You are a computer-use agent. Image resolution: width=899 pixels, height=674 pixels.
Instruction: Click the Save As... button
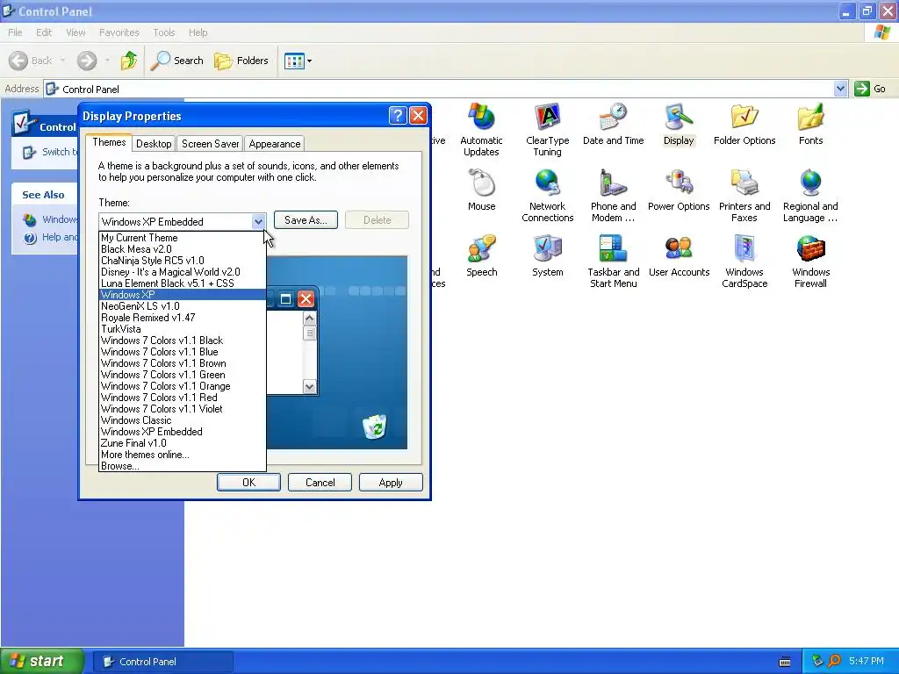point(306,220)
